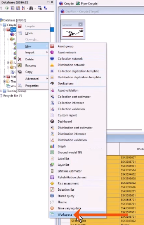This screenshot has width=144, height=225.
Task: Click the Stored query database icon
Action: tap(52, 196)
